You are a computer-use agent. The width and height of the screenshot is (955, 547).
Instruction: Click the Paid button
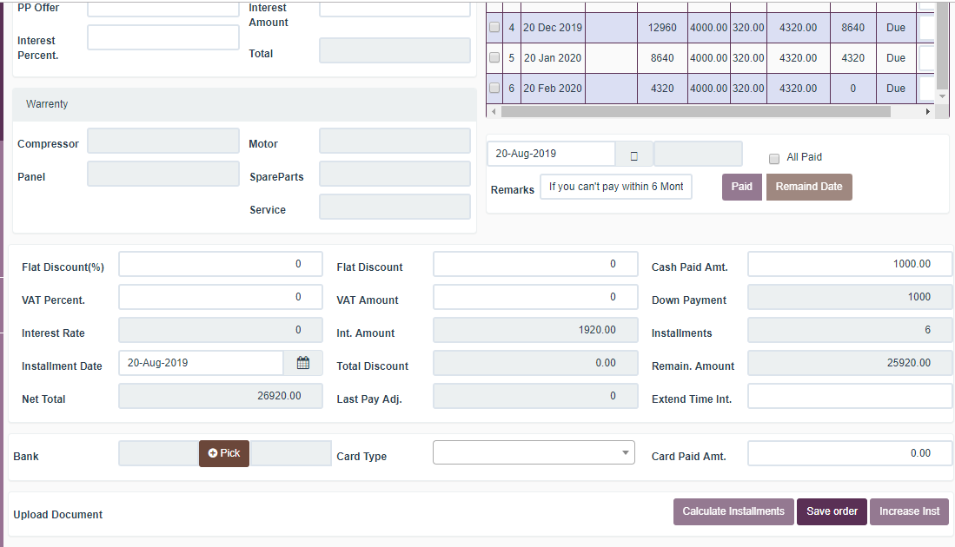[x=741, y=187]
